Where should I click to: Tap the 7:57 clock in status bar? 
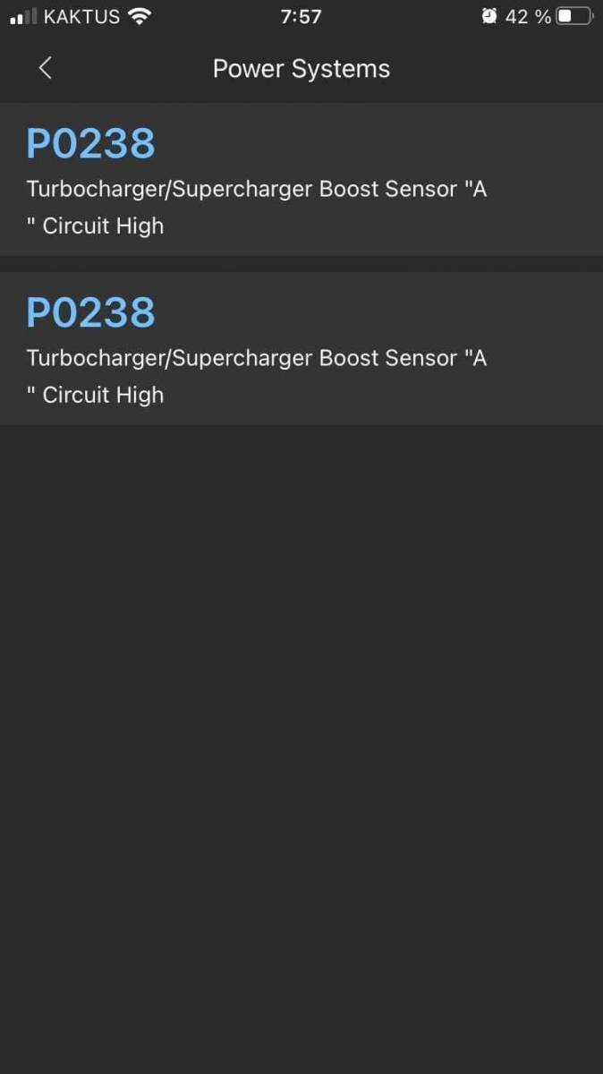coord(301,16)
